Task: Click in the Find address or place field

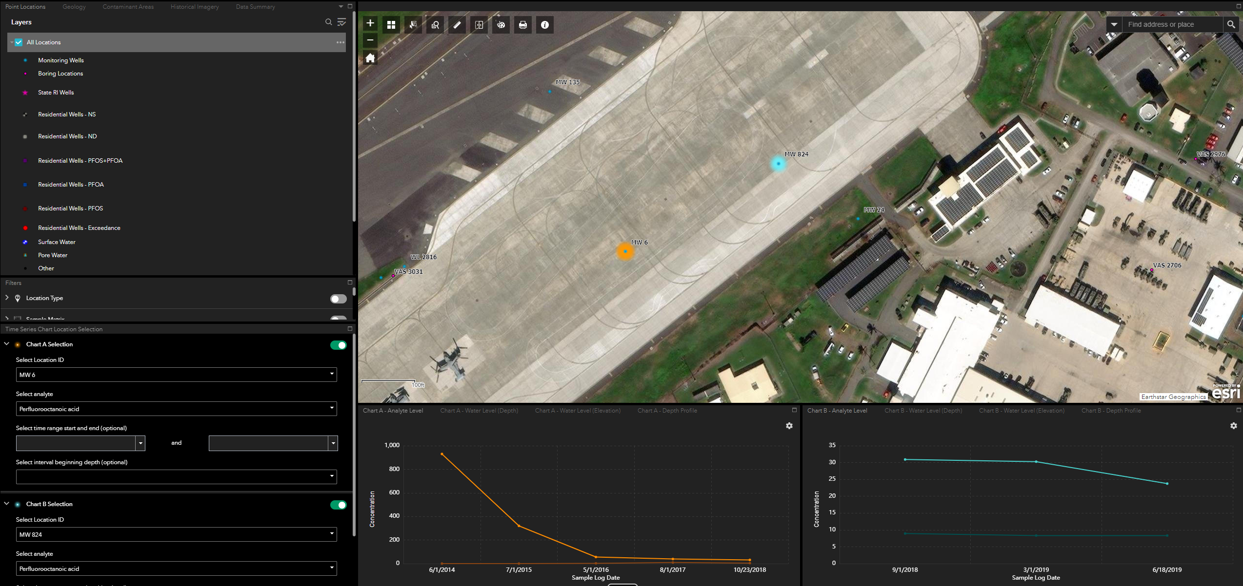Action: (x=1173, y=24)
